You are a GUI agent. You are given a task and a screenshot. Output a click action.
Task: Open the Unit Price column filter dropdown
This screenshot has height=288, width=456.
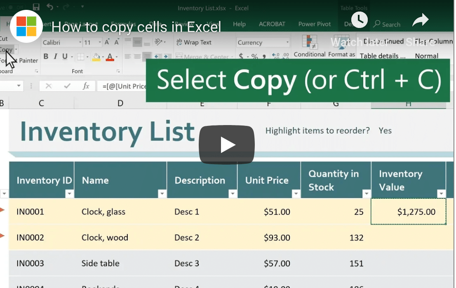(x=296, y=193)
